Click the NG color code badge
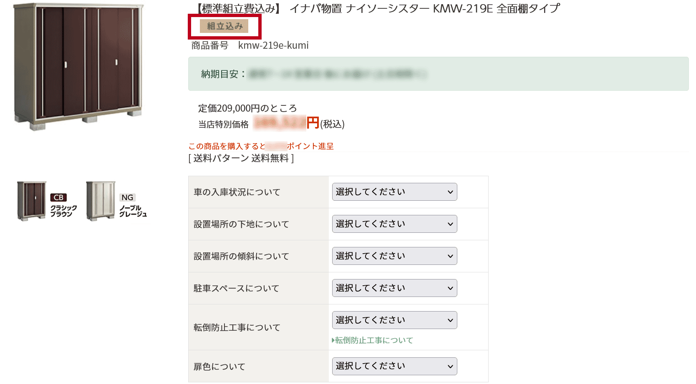Viewport: 696px width, 384px height. click(x=128, y=197)
